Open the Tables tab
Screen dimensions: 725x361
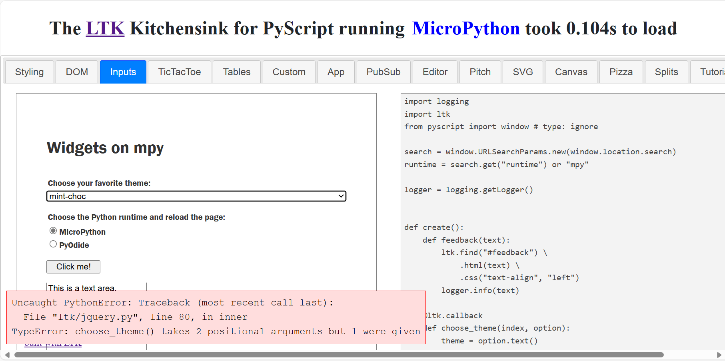[x=236, y=72]
